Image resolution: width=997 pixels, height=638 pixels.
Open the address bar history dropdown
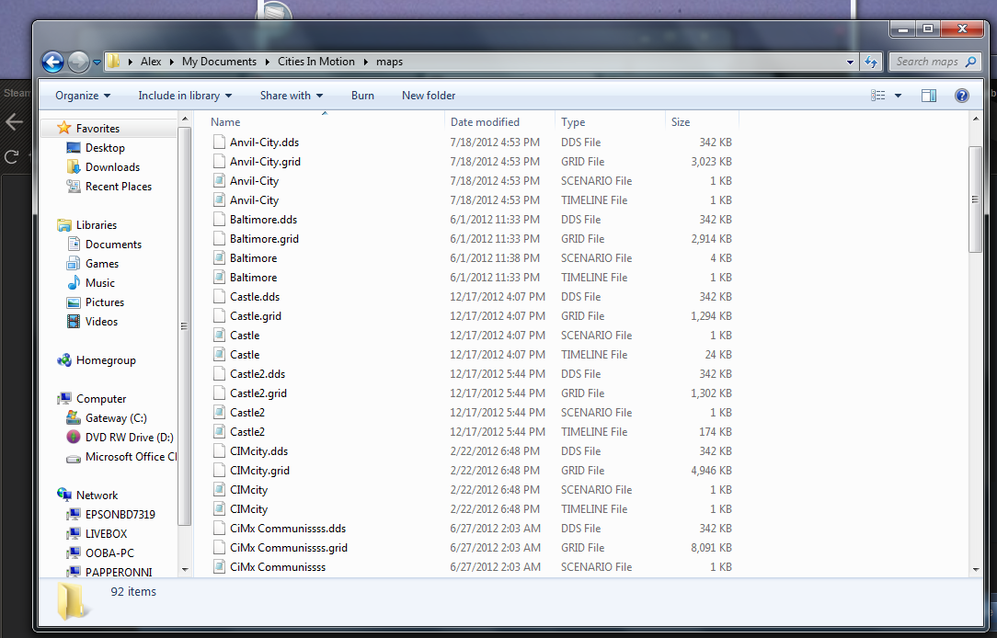850,63
